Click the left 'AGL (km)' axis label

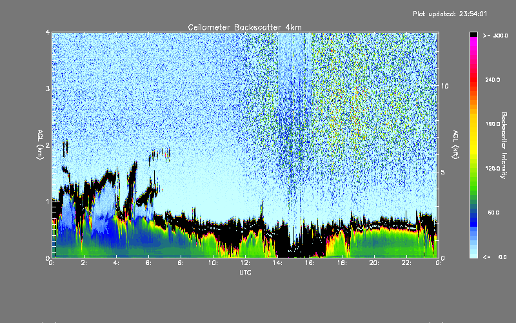(x=40, y=145)
